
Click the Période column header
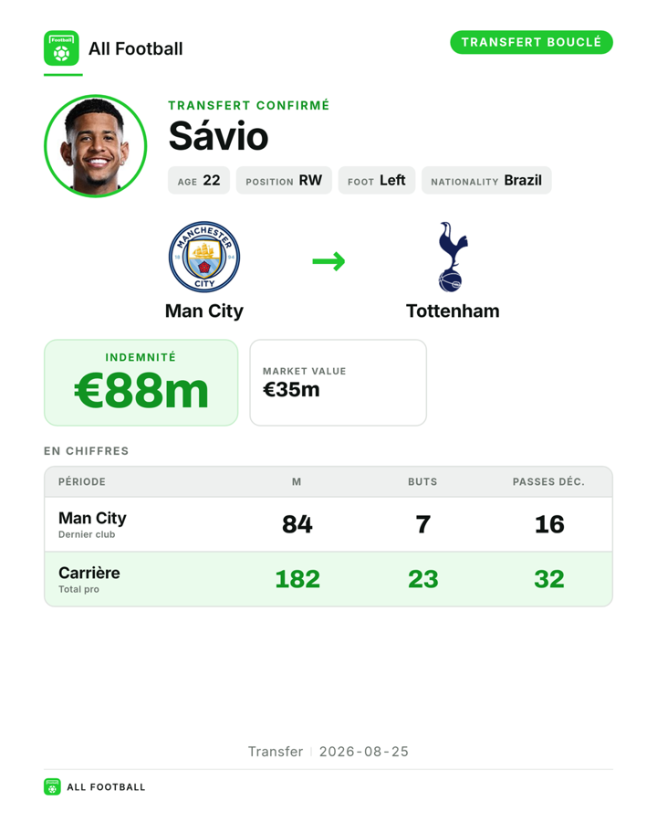82,481
